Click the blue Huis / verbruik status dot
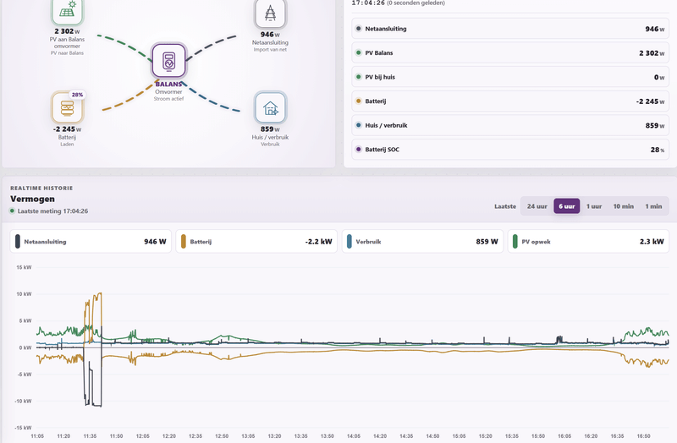677x443 pixels. (358, 125)
